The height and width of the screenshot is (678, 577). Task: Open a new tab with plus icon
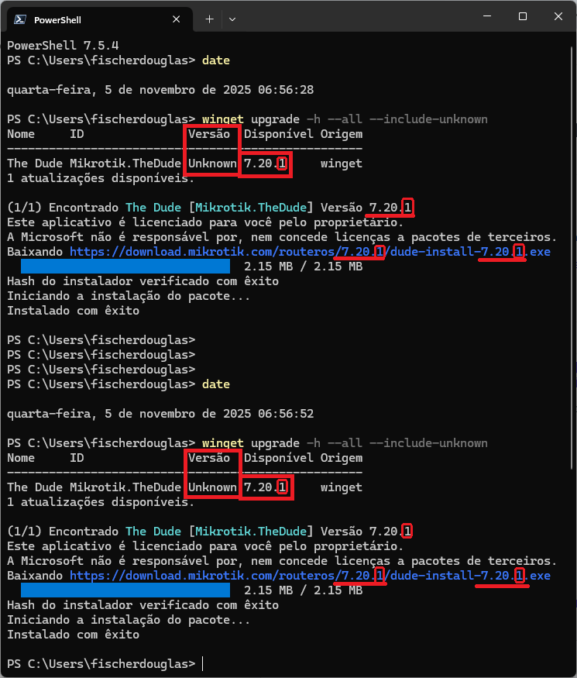coord(209,19)
